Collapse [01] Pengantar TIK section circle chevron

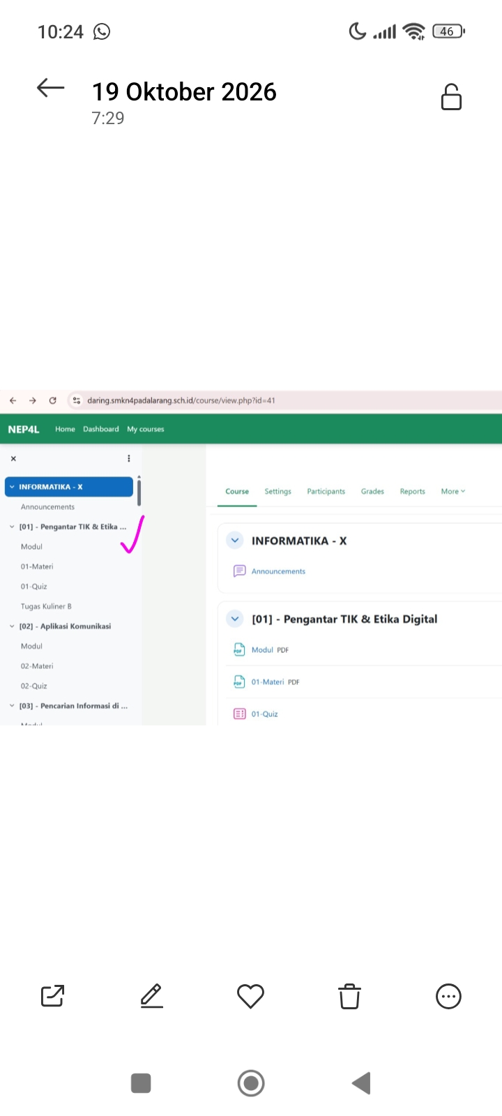point(235,619)
